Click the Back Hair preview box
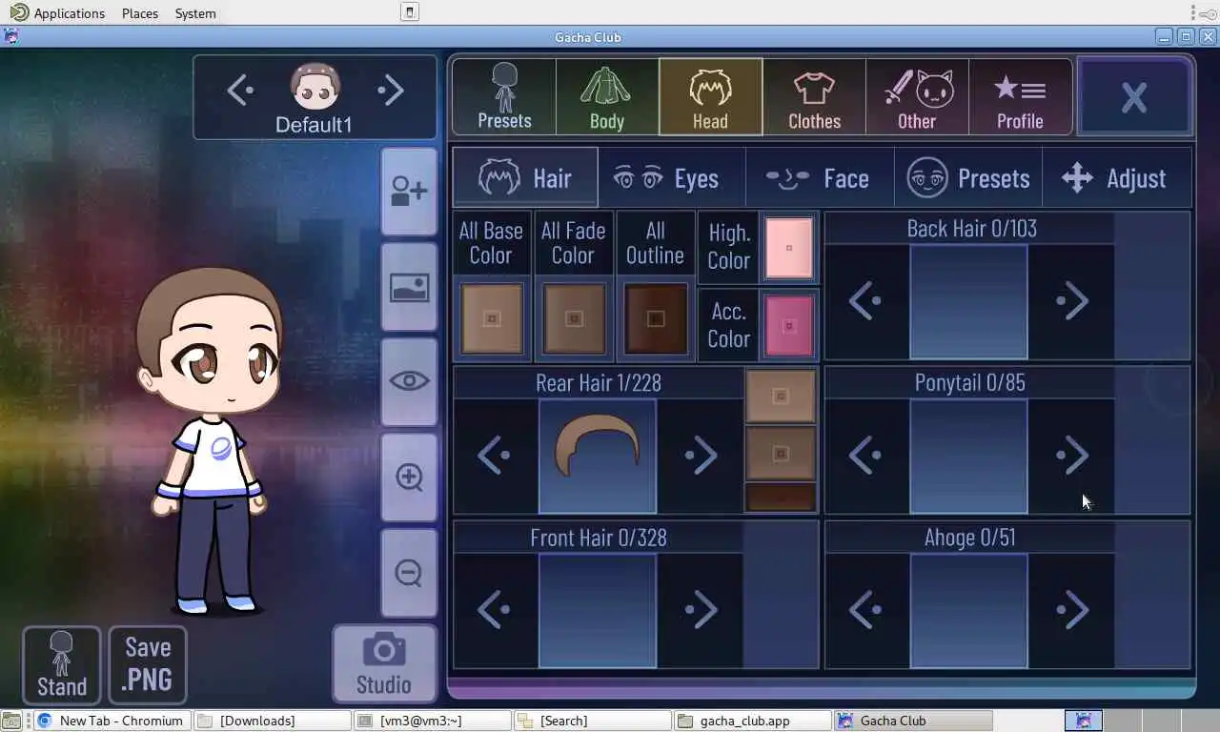Viewport: 1220px width, 732px height. point(968,301)
